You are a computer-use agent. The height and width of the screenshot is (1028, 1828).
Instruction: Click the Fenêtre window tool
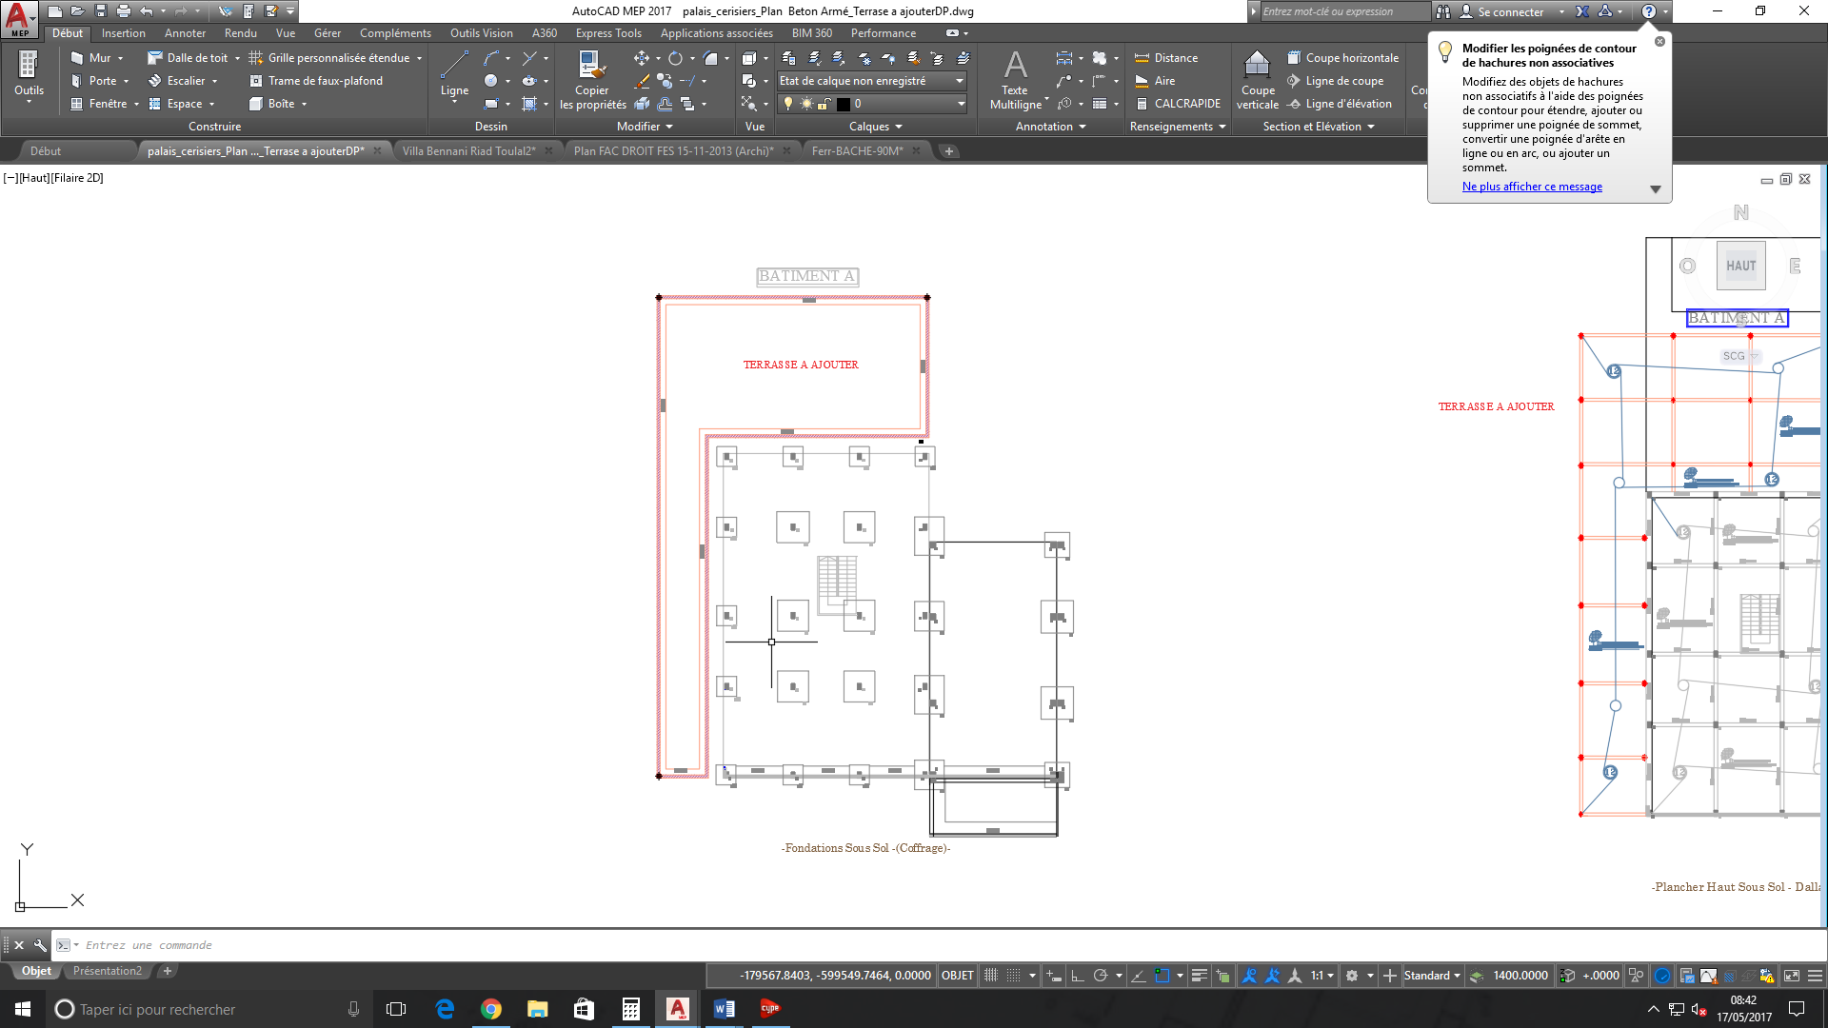(99, 104)
